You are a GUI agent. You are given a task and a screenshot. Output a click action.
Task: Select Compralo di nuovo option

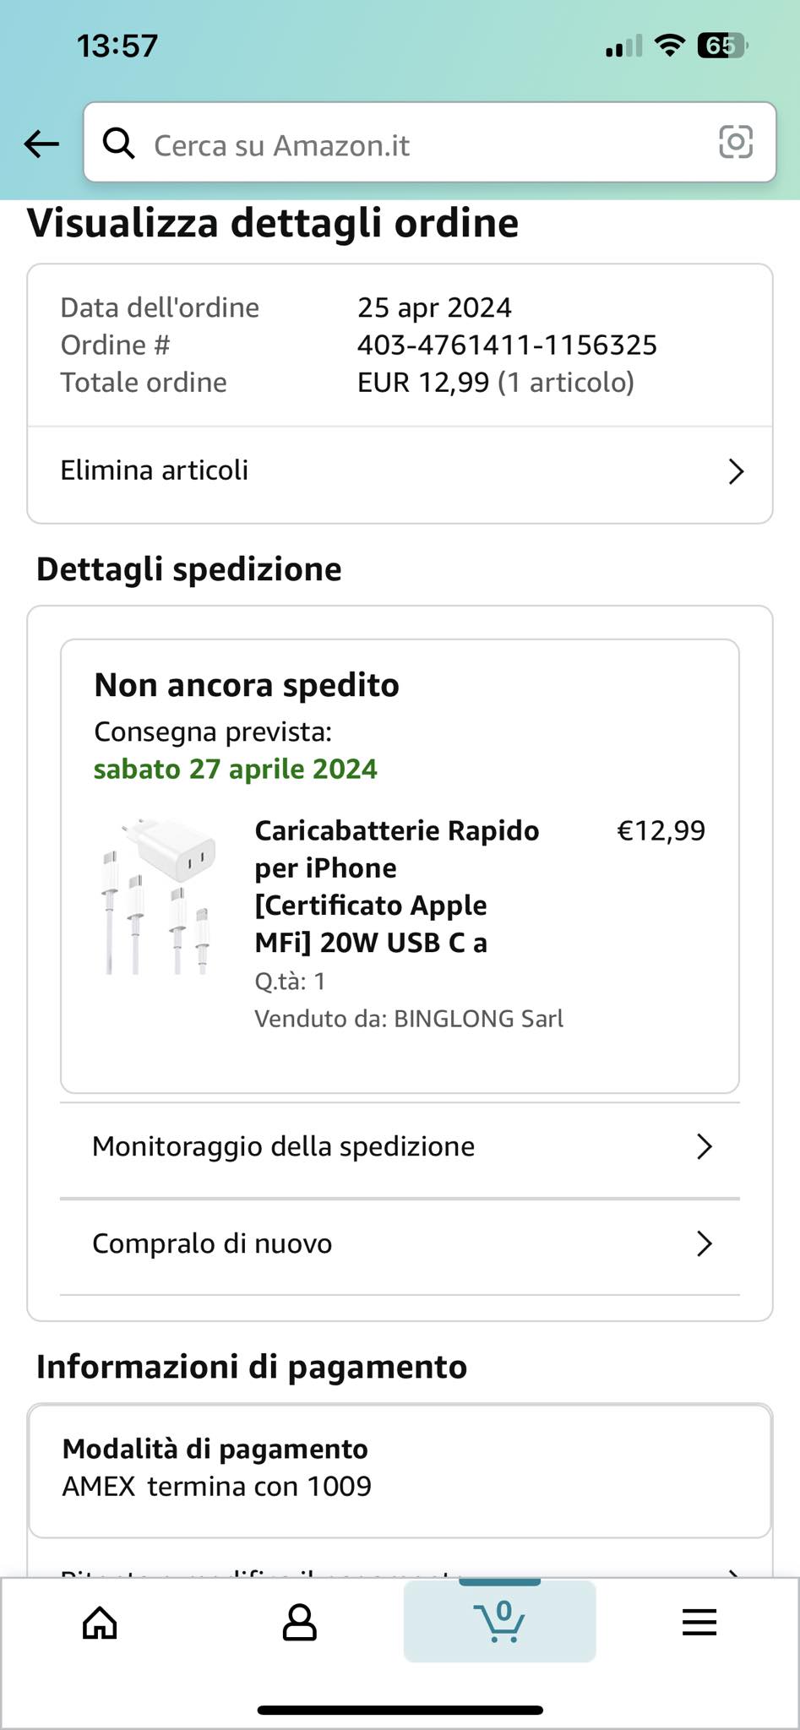tap(212, 1243)
